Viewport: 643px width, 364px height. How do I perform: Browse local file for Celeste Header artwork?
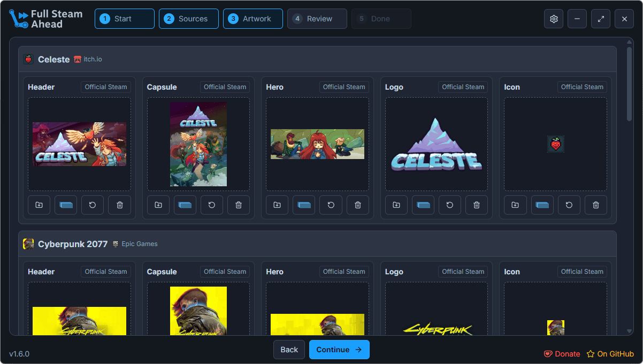point(39,205)
